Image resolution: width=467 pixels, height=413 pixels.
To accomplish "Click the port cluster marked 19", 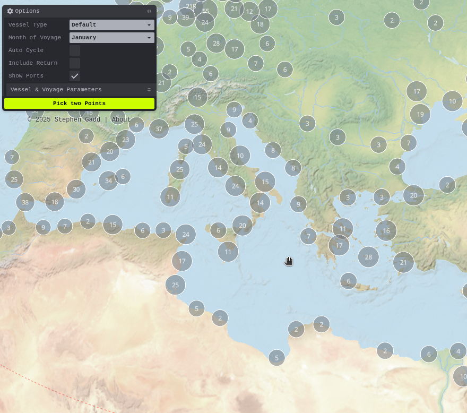I will tap(420, 114).
